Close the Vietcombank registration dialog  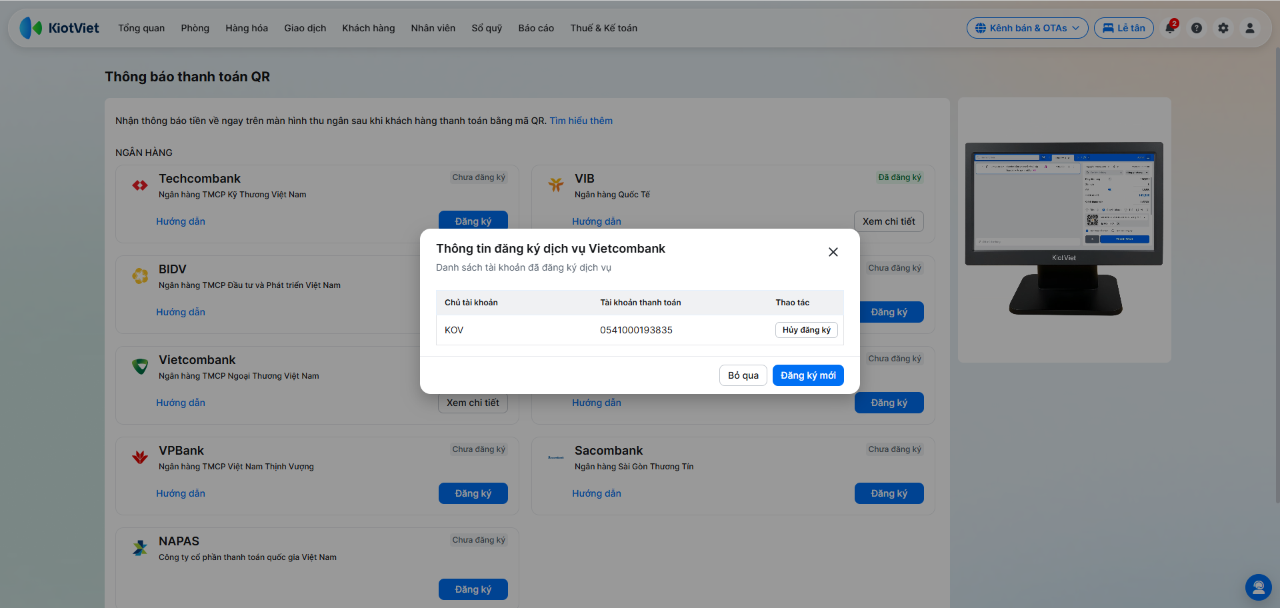[x=833, y=252]
